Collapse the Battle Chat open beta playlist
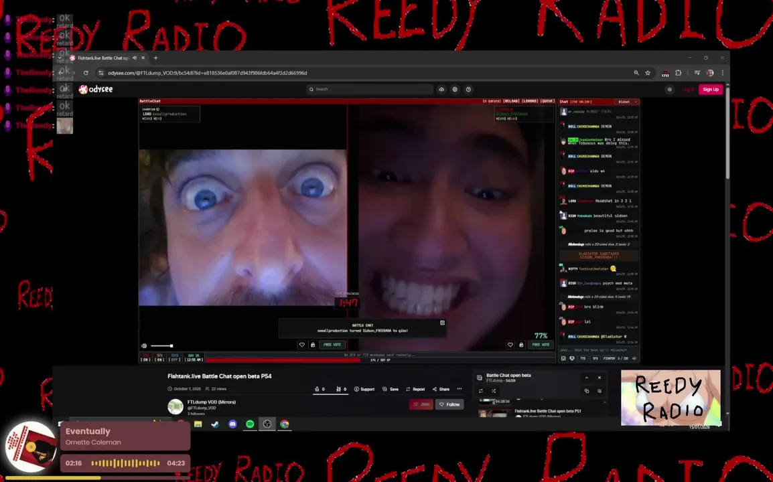This screenshot has height=482, width=773. 587,378
